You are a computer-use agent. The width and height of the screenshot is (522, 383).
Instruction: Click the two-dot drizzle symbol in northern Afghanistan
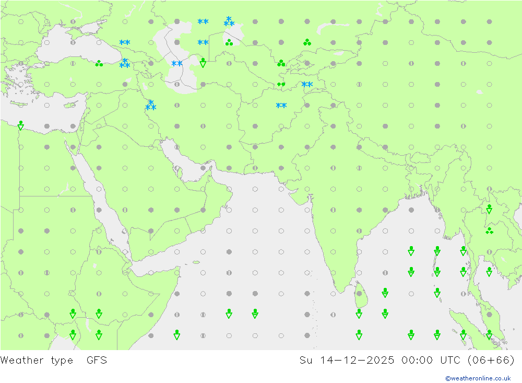(281, 84)
